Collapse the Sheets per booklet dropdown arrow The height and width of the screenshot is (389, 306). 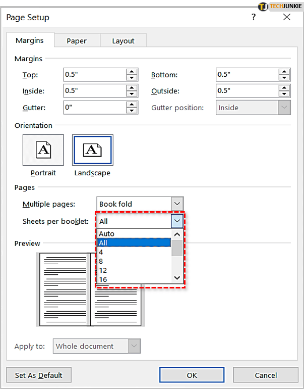click(176, 221)
